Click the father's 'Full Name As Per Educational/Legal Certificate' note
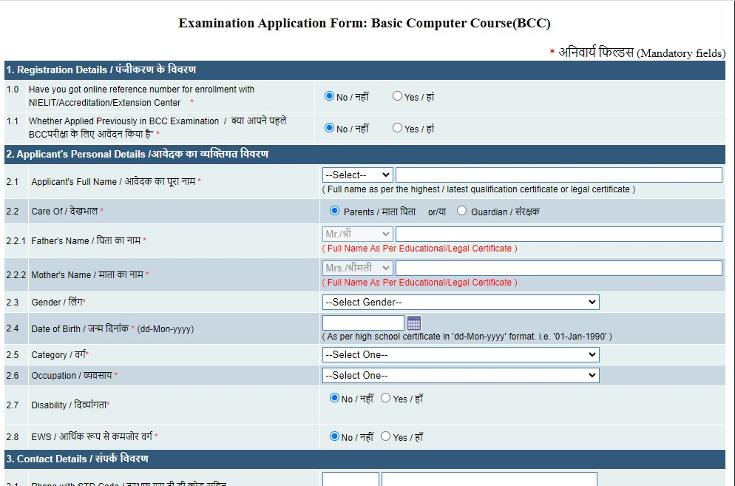The height and width of the screenshot is (486, 735). point(419,248)
